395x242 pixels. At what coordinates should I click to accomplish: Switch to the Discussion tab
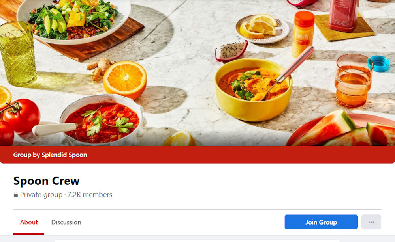pyautogui.click(x=66, y=222)
